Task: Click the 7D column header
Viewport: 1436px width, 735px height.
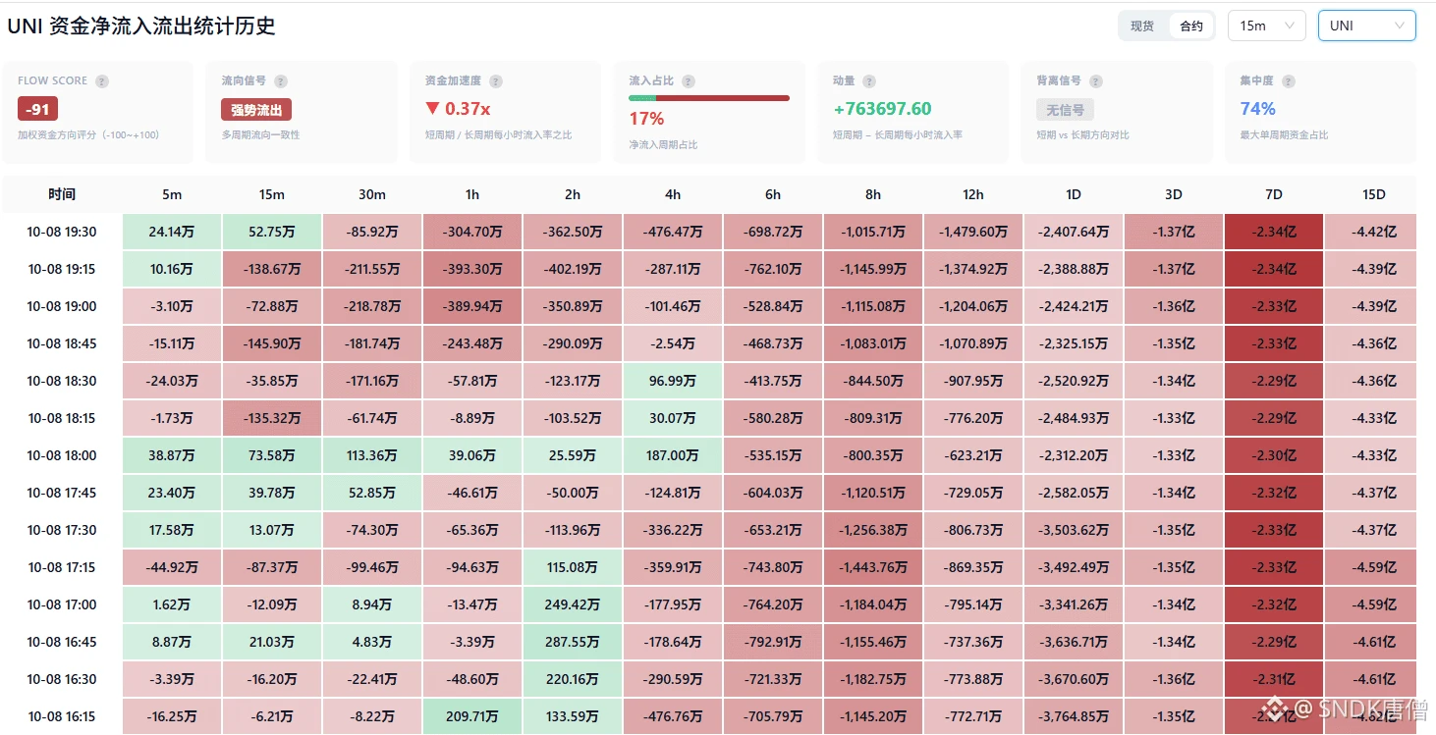Action: click(x=1274, y=194)
